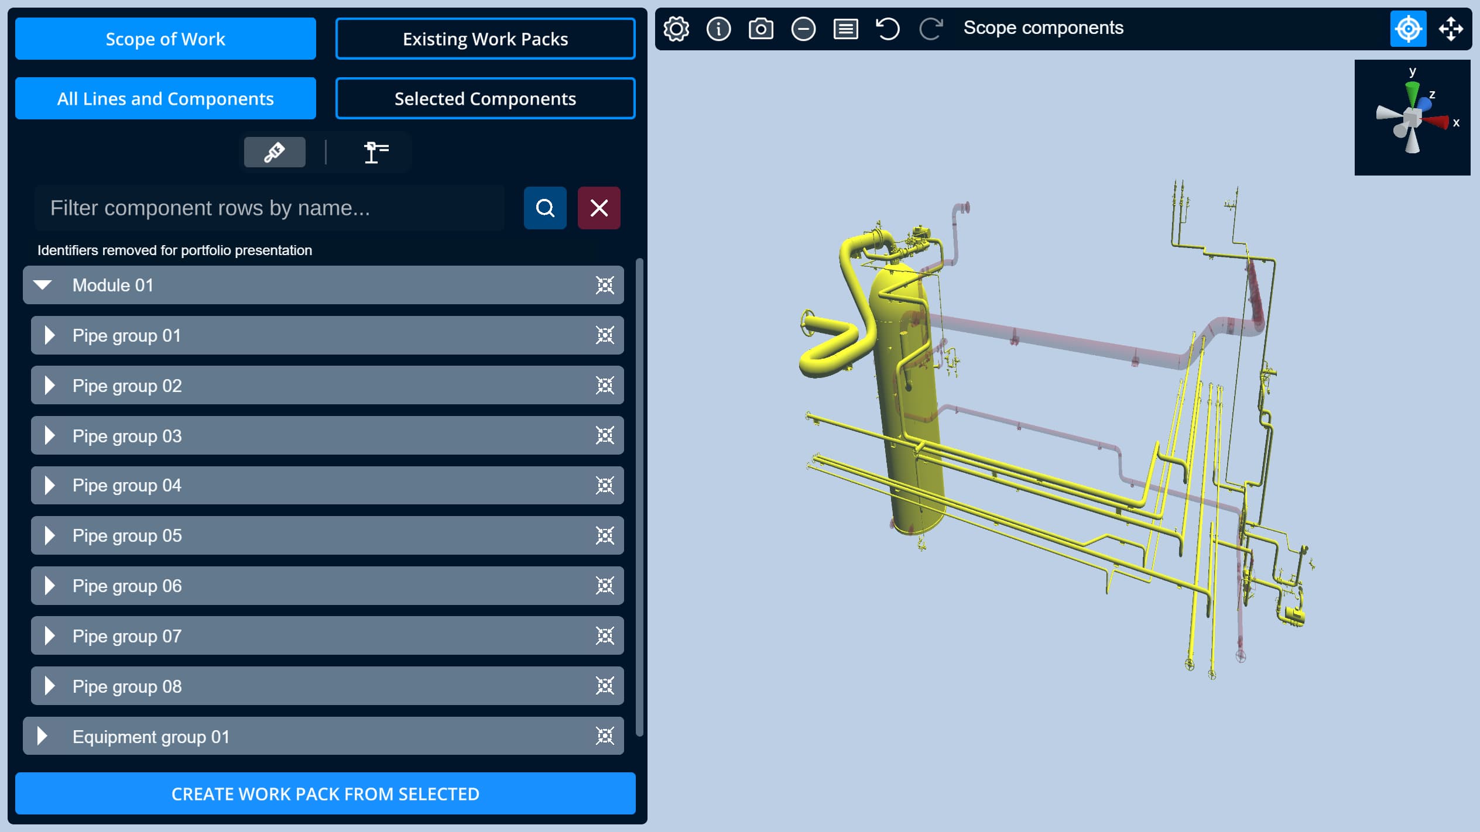Focus on Pipe group 03 in viewer
The image size is (1480, 832).
click(x=605, y=435)
